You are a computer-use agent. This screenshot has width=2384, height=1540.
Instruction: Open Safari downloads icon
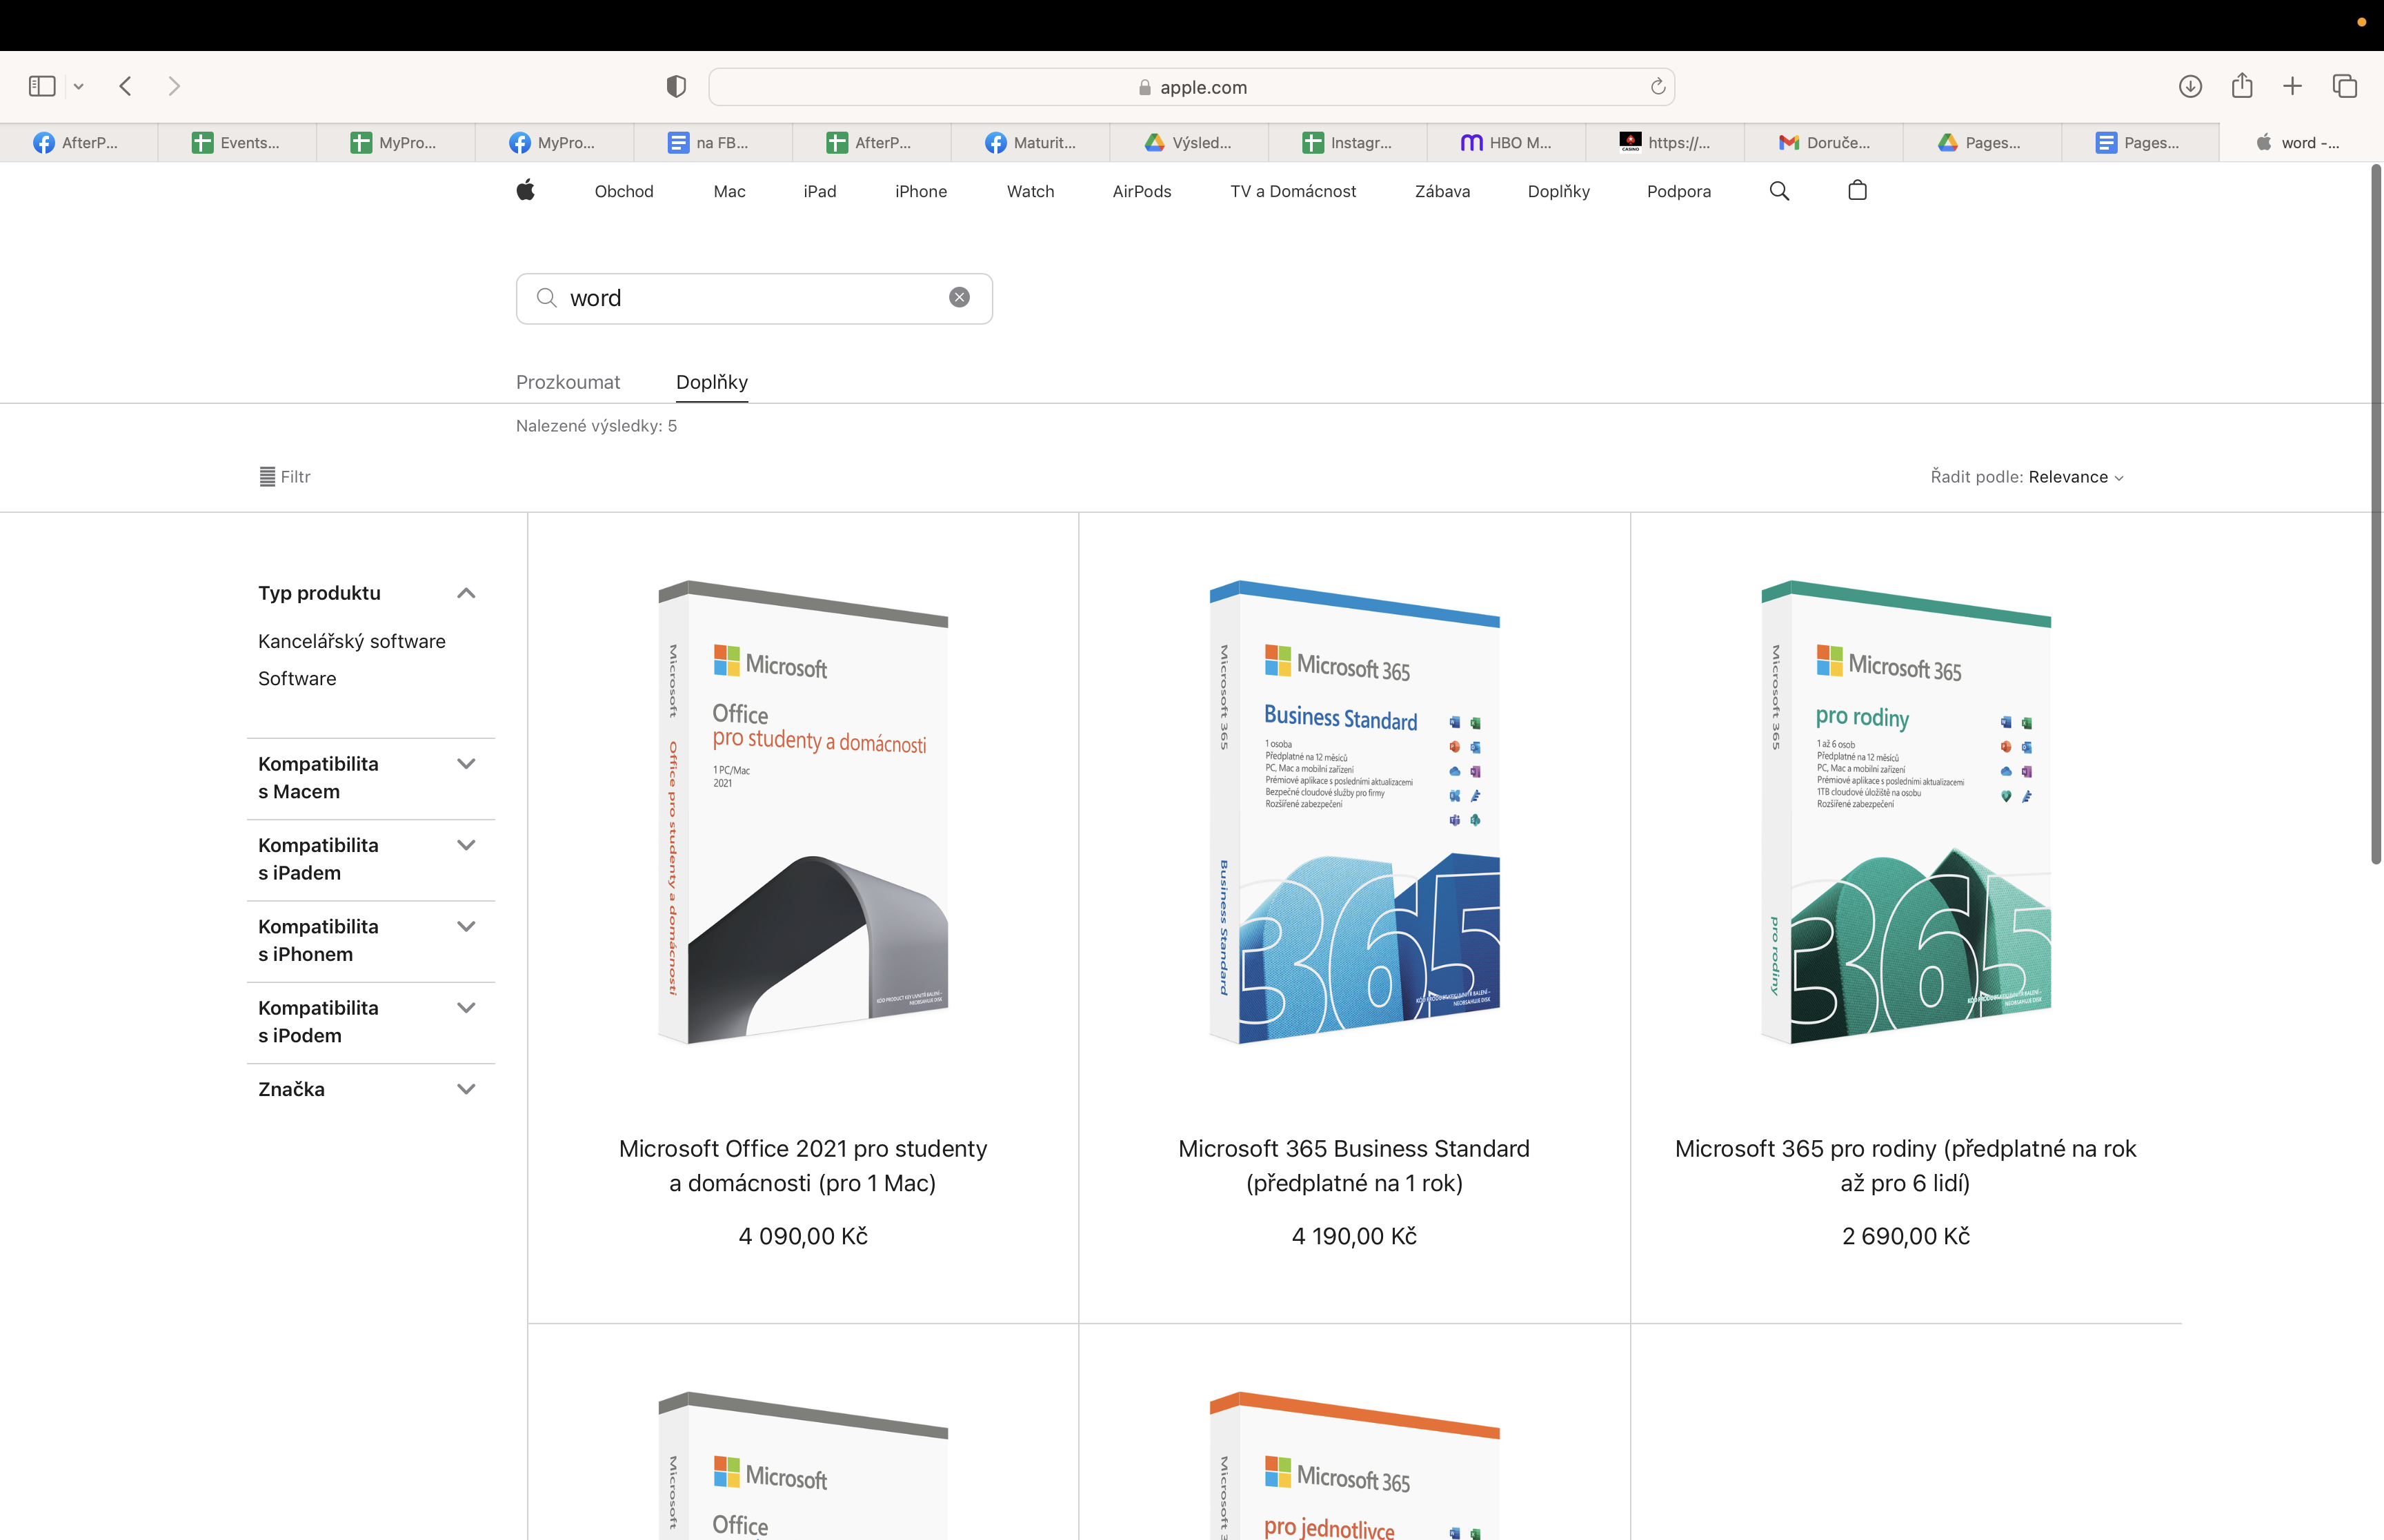2190,87
